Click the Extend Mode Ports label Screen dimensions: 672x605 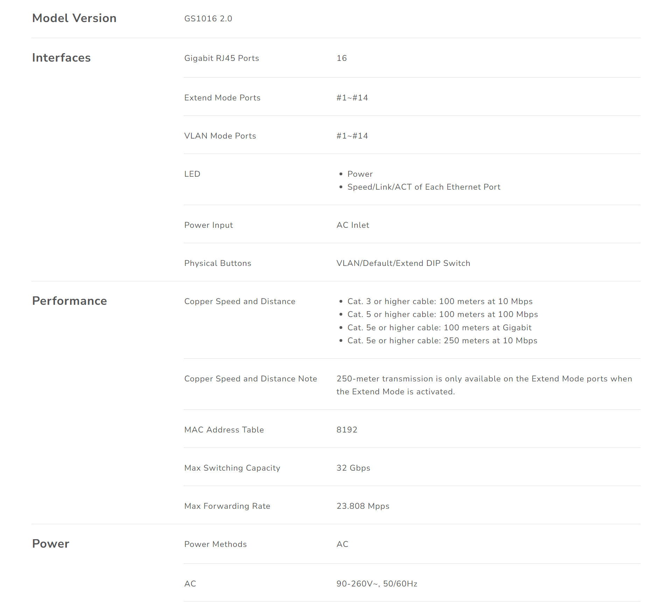(222, 98)
